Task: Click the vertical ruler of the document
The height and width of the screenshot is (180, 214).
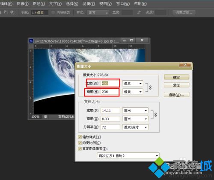Action: tap(31, 81)
